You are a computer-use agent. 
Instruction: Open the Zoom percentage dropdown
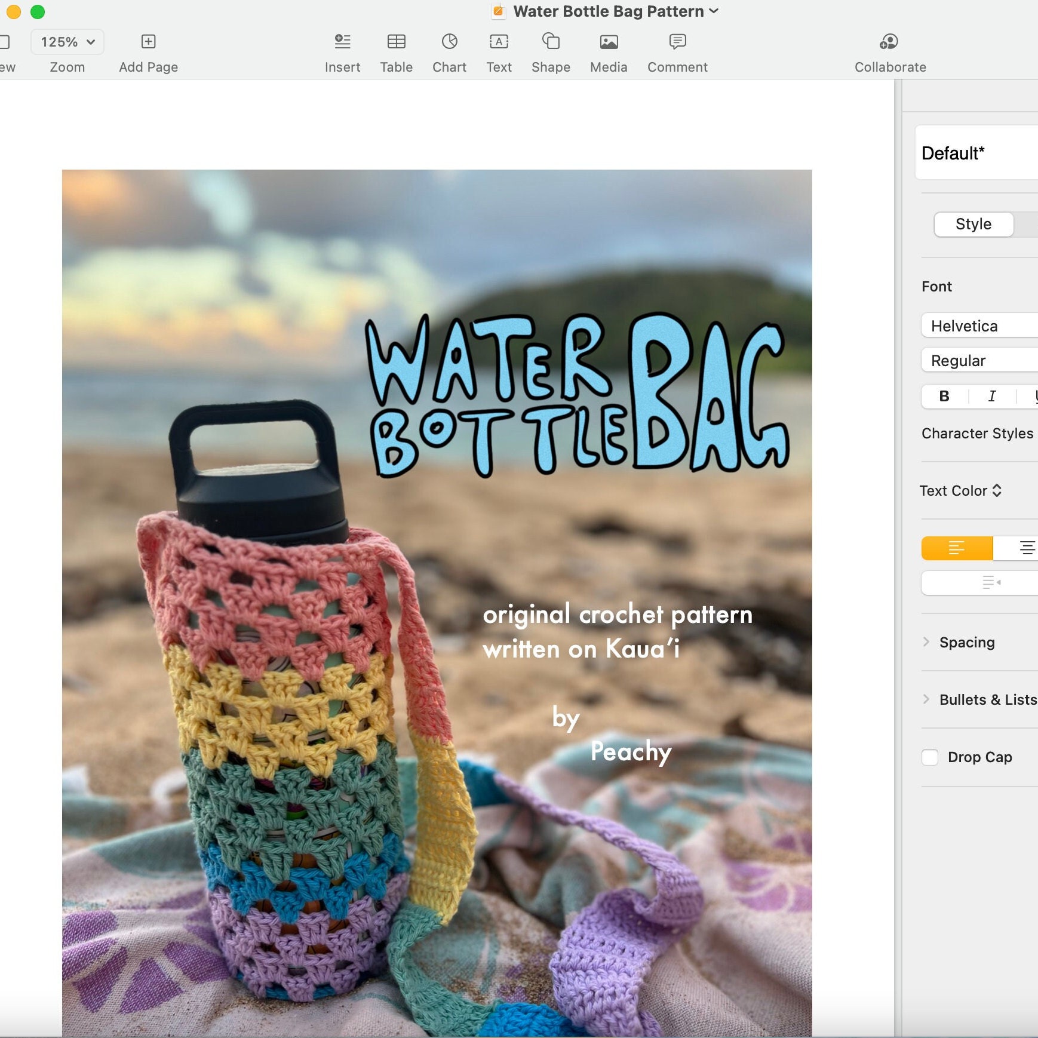click(67, 42)
